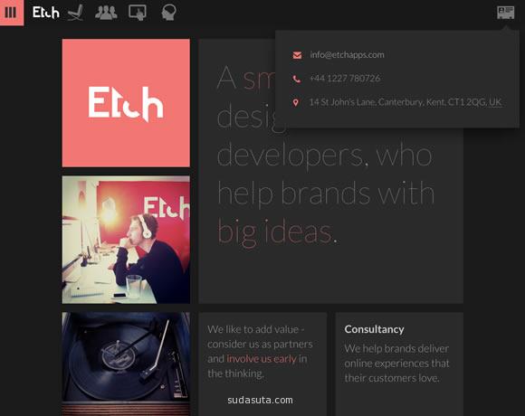The image size is (525, 416).
Task: Select the screen with pointer icon
Action: coord(138,13)
